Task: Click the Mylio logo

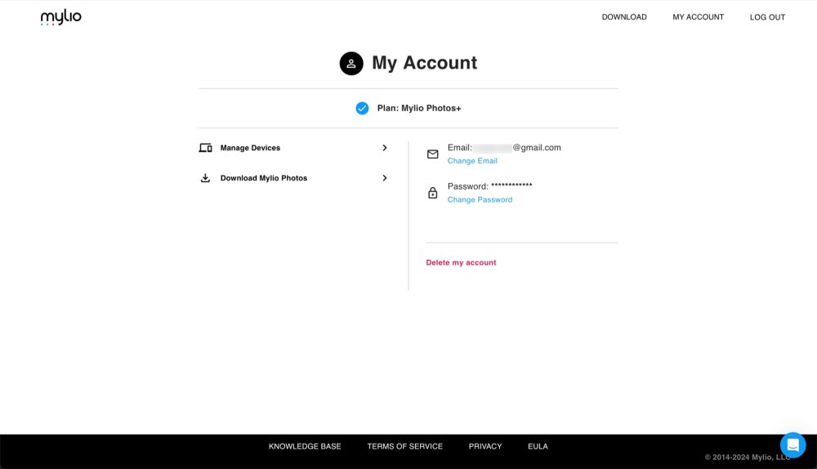Action: coord(61,17)
